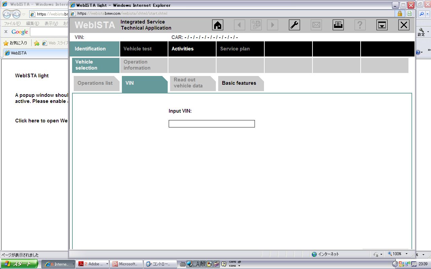This screenshot has height=269, width=431.
Task: Go to the WebISTA home screen icon
Action: [x=218, y=25]
